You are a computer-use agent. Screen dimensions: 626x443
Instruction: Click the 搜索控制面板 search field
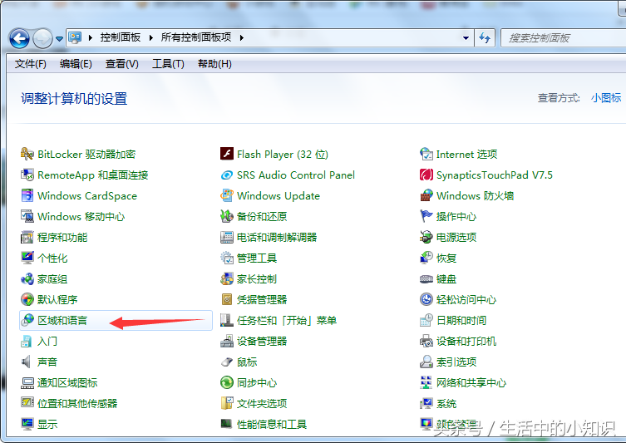(x=563, y=38)
